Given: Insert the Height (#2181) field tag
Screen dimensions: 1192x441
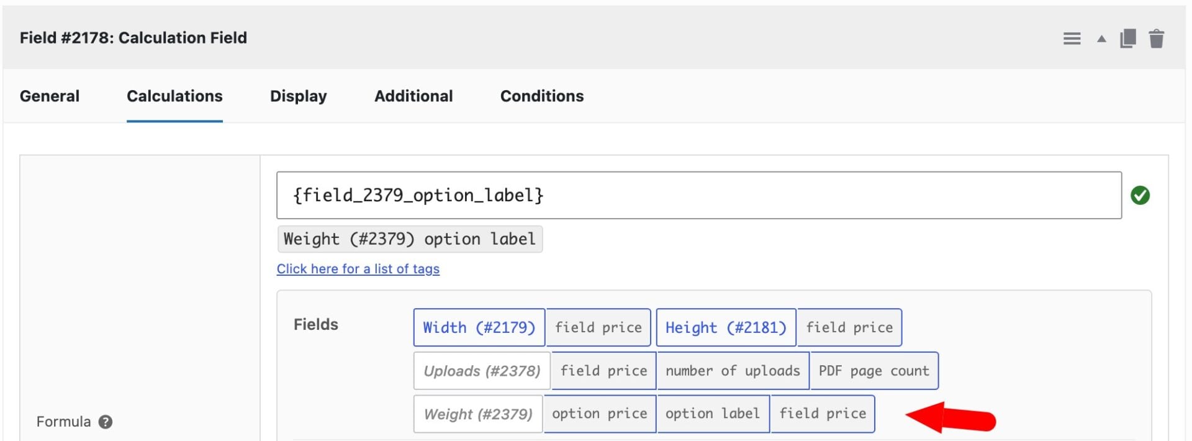Looking at the screenshot, I should (726, 327).
